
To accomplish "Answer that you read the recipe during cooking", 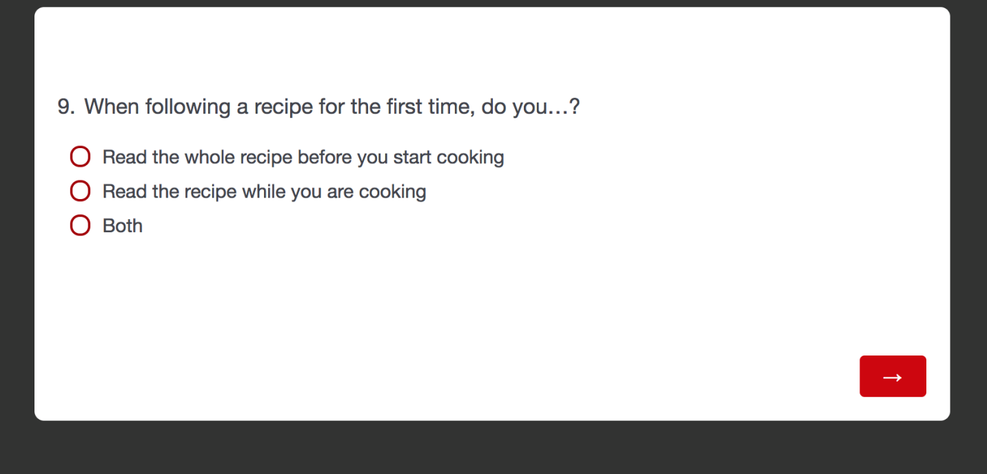I will point(80,191).
